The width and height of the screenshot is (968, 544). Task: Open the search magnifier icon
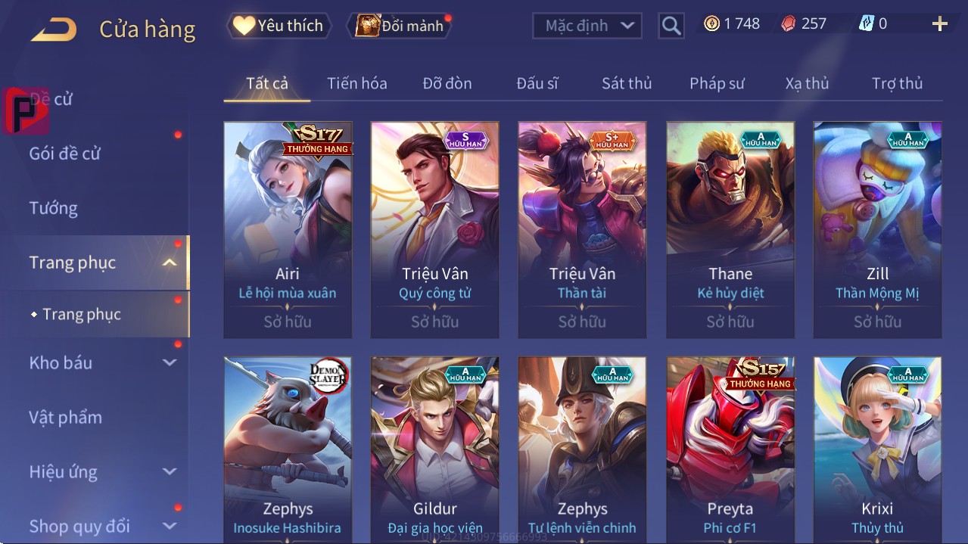pyautogui.click(x=671, y=26)
